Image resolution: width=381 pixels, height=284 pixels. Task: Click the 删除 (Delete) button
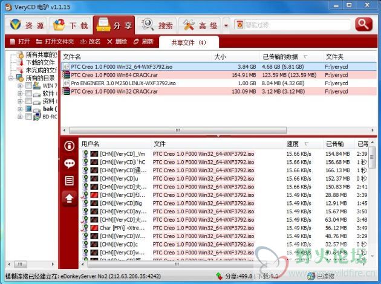point(117,42)
